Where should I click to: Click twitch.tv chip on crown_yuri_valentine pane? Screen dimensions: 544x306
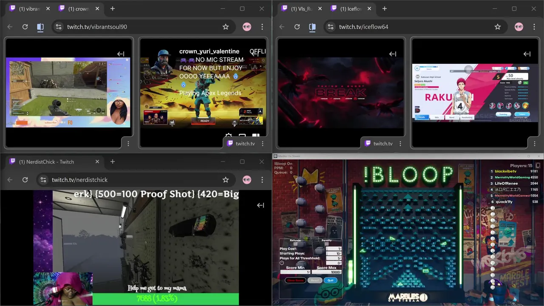tap(241, 144)
